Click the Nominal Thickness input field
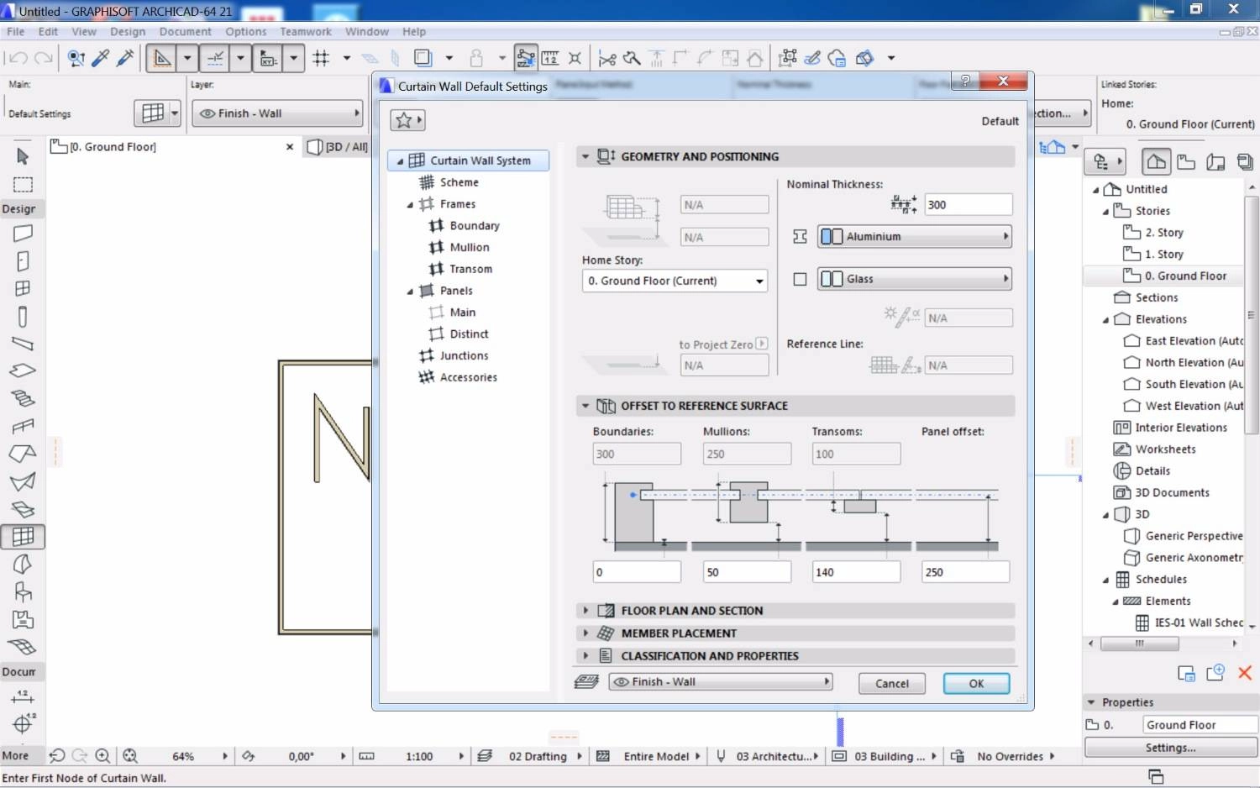The width and height of the screenshot is (1260, 788). [969, 205]
